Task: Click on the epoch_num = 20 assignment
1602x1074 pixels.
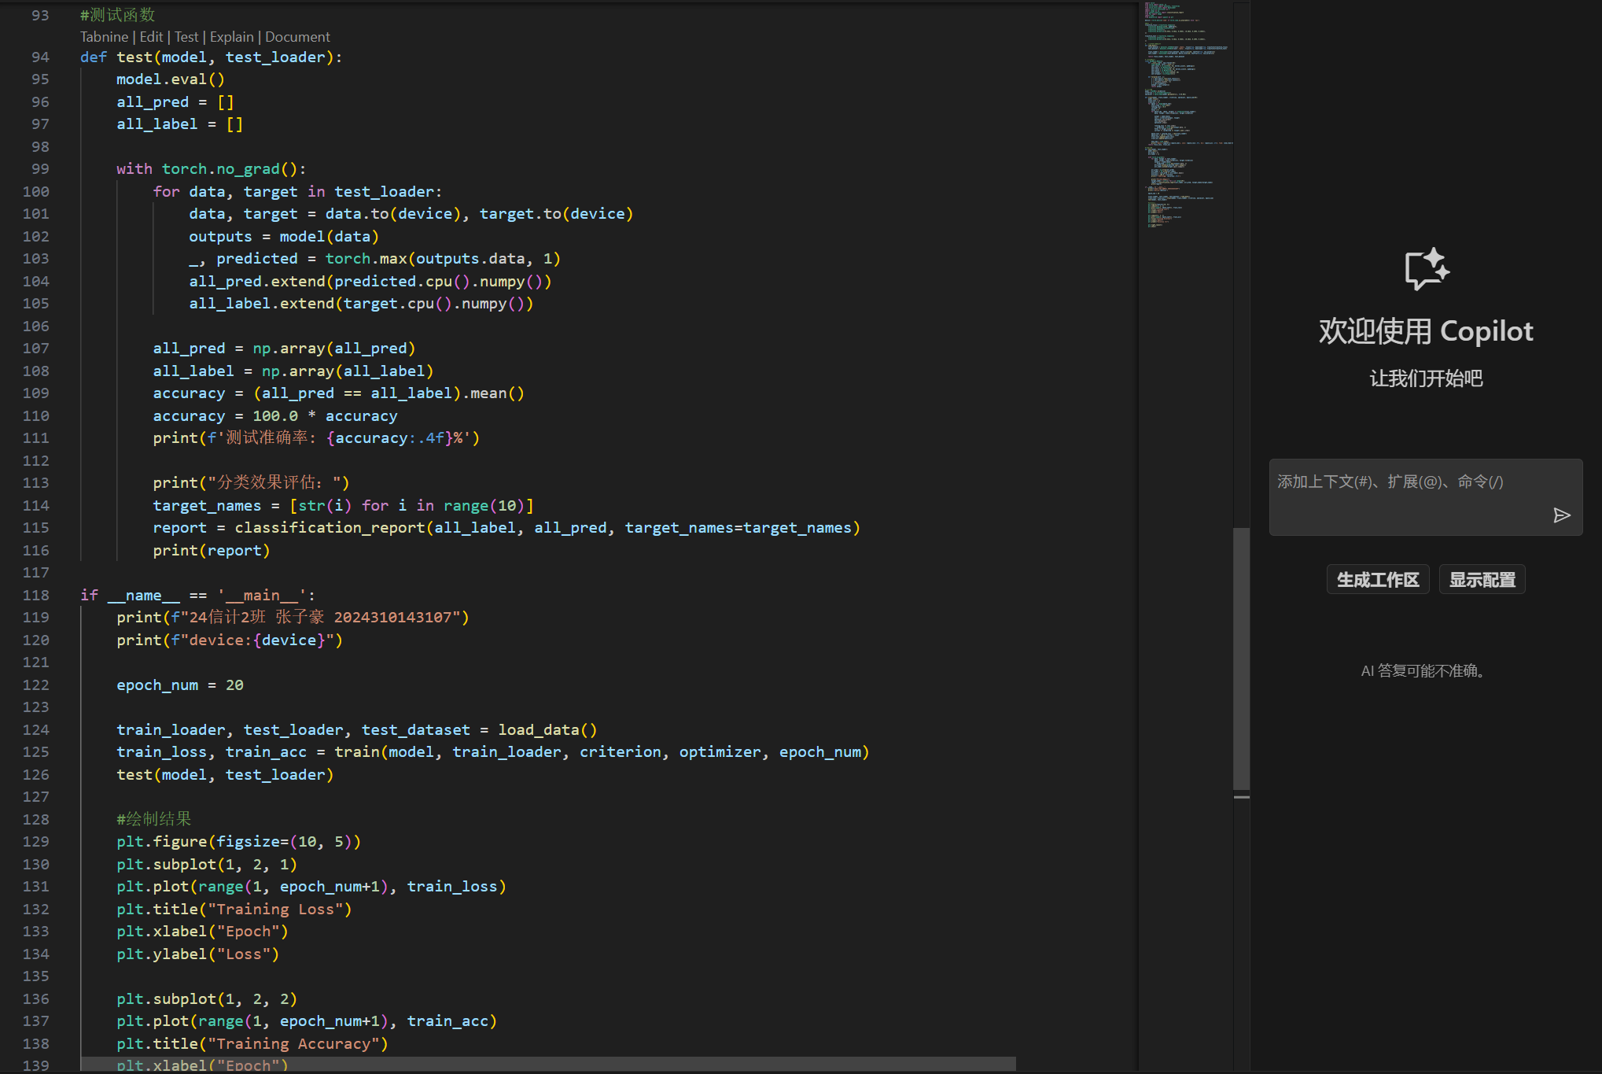Action: (179, 685)
